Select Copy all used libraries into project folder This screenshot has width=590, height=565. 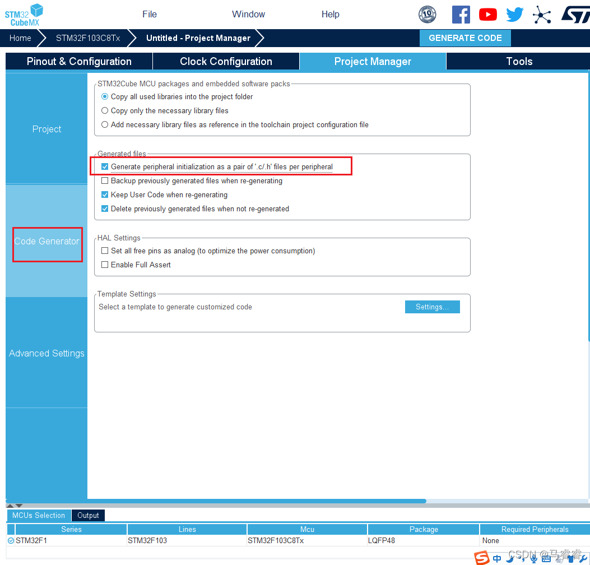click(x=105, y=97)
